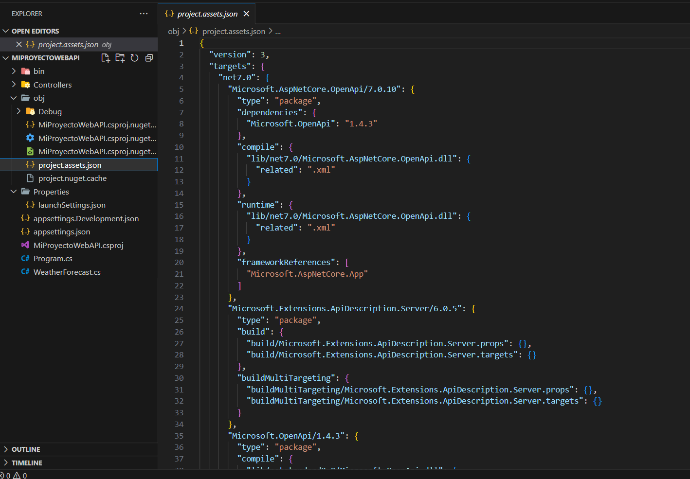Open project.nuget.cache file

[x=73, y=178]
